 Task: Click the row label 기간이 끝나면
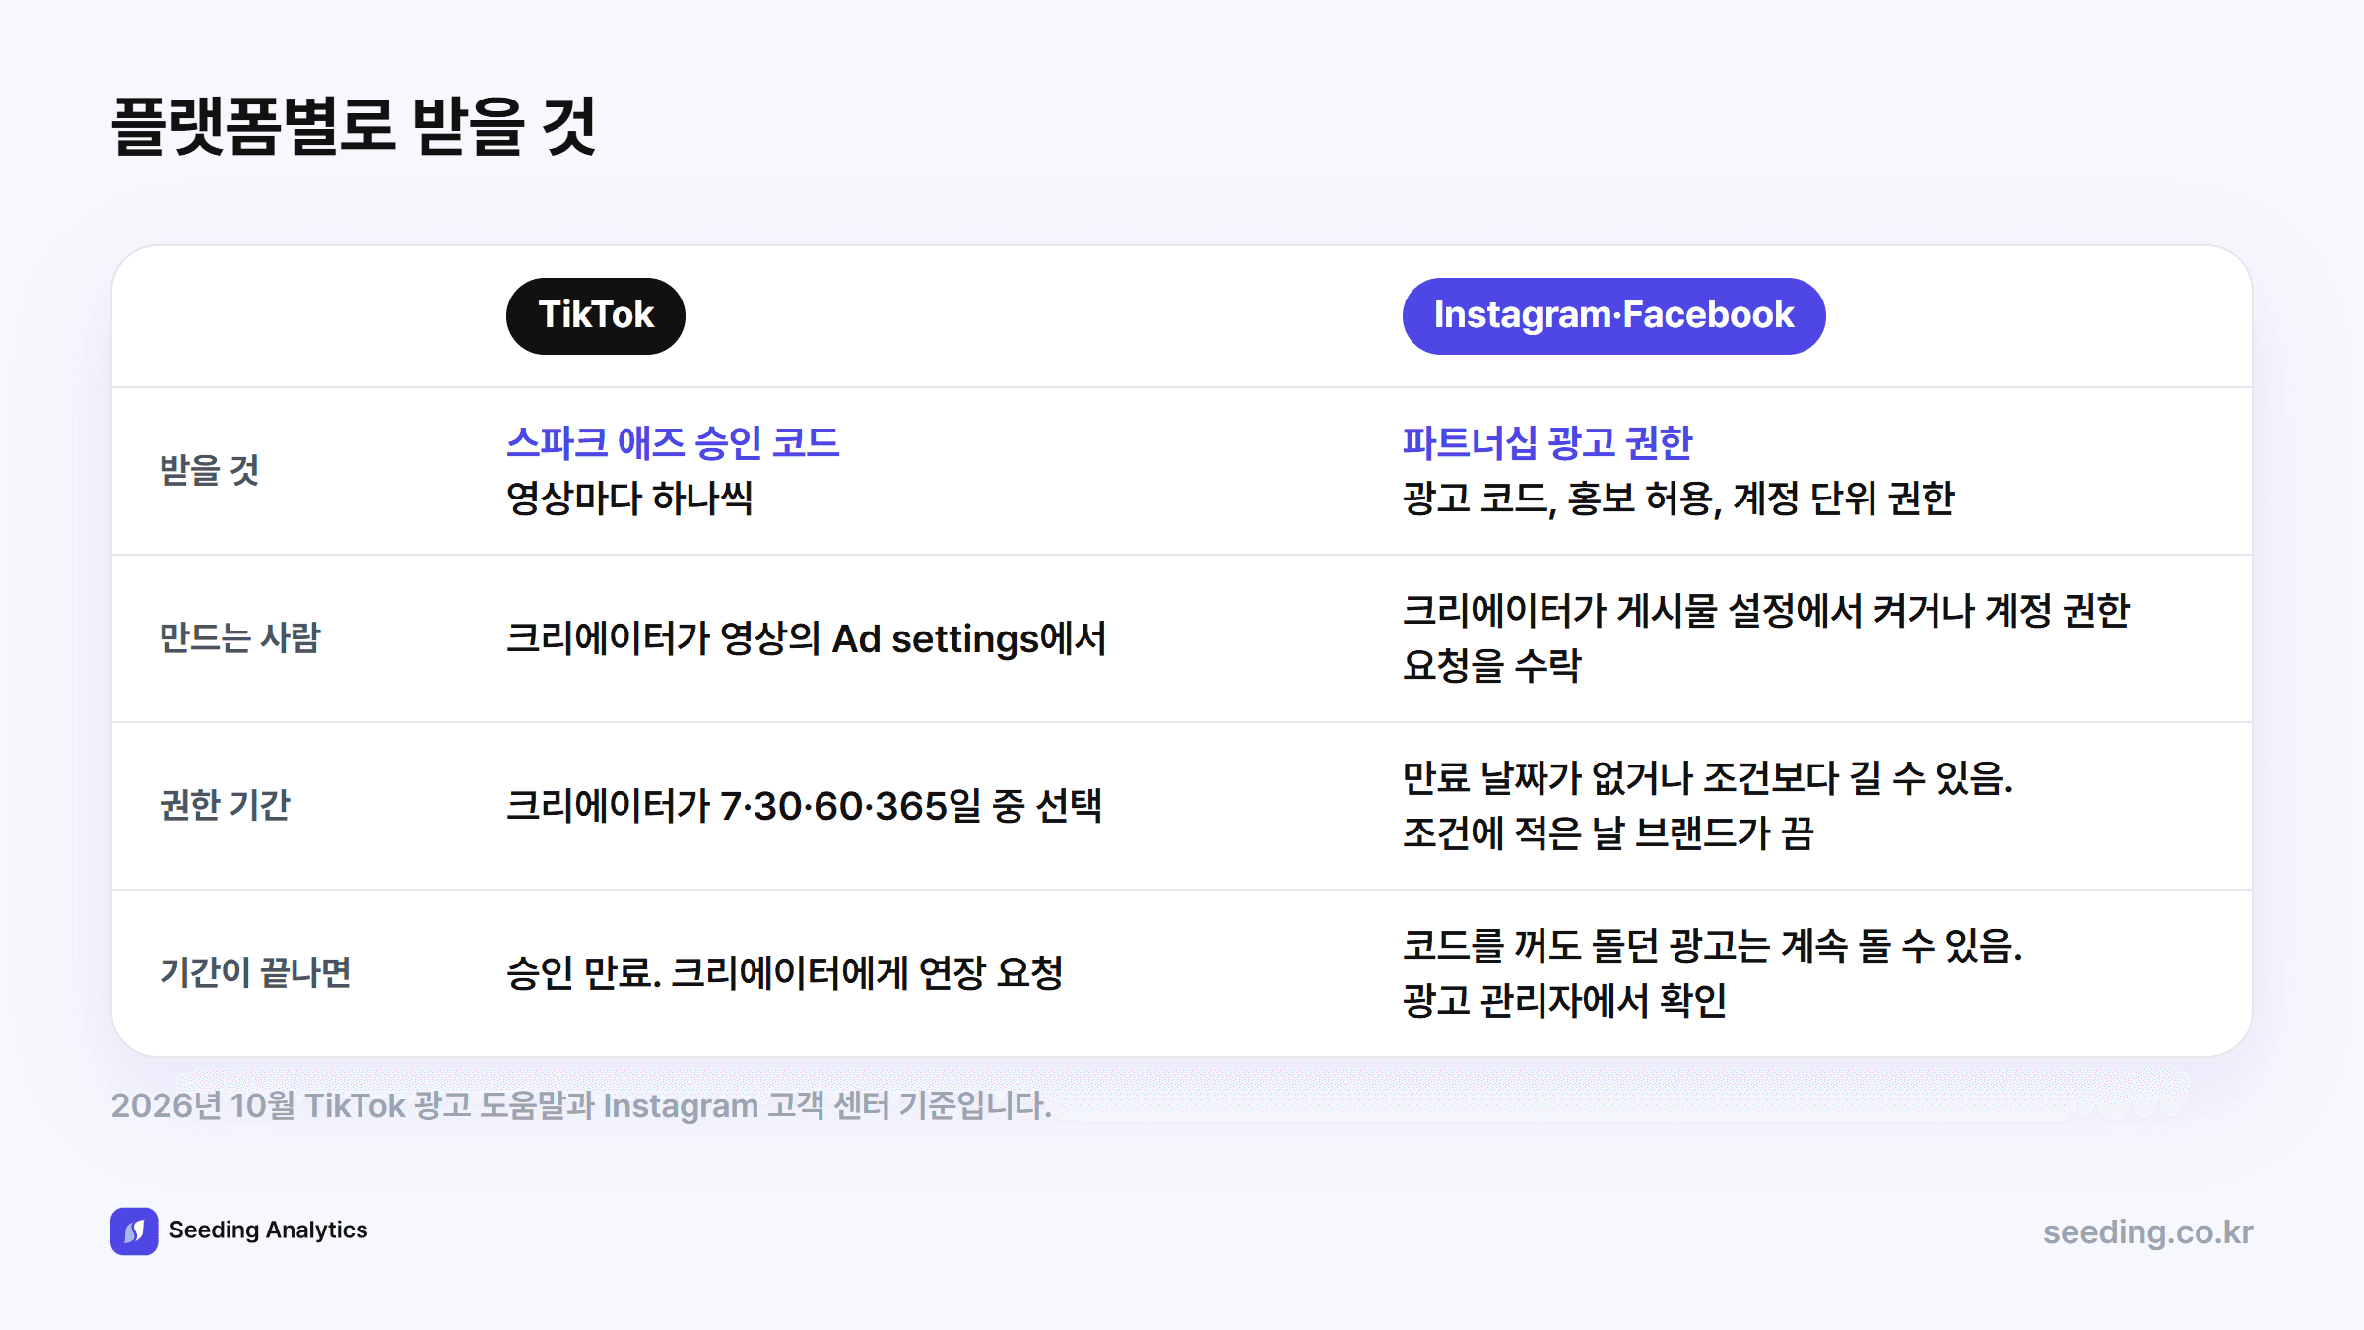[x=256, y=972]
